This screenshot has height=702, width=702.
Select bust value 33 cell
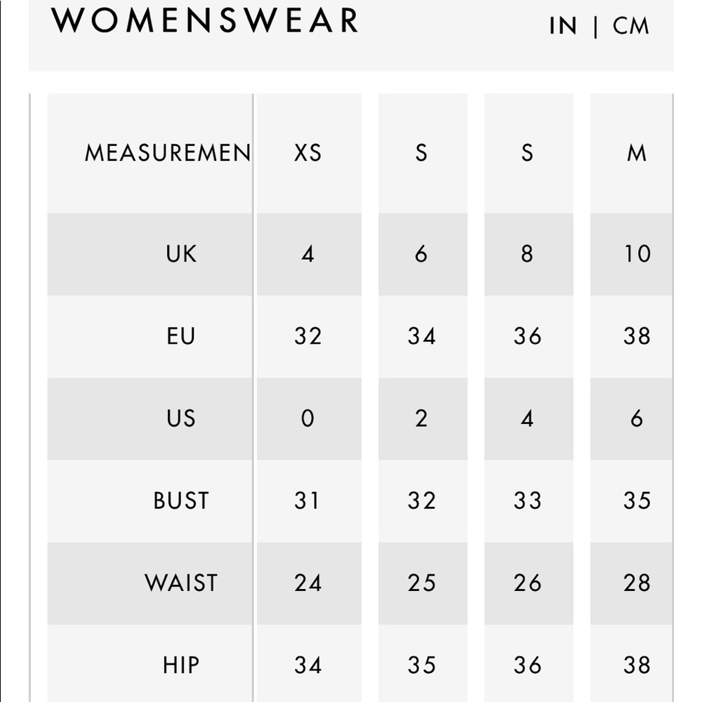[529, 501]
